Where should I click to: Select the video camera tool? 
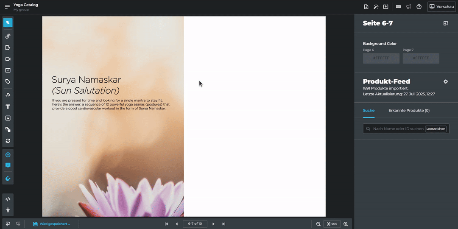(8, 59)
